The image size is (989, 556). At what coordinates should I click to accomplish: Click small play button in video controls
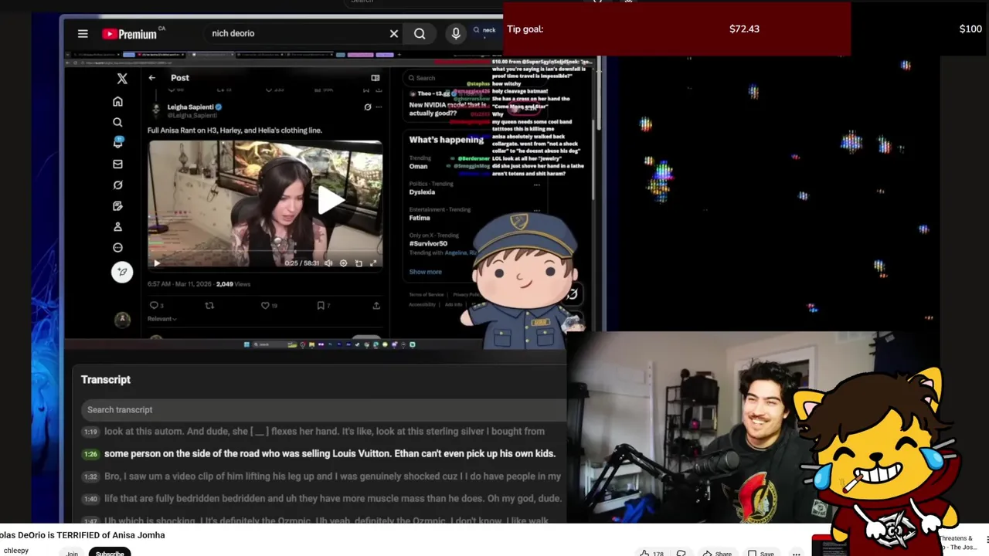point(157,263)
